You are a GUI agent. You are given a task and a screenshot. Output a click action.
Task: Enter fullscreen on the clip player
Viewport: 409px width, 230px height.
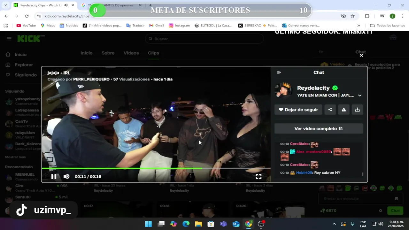[x=259, y=176]
